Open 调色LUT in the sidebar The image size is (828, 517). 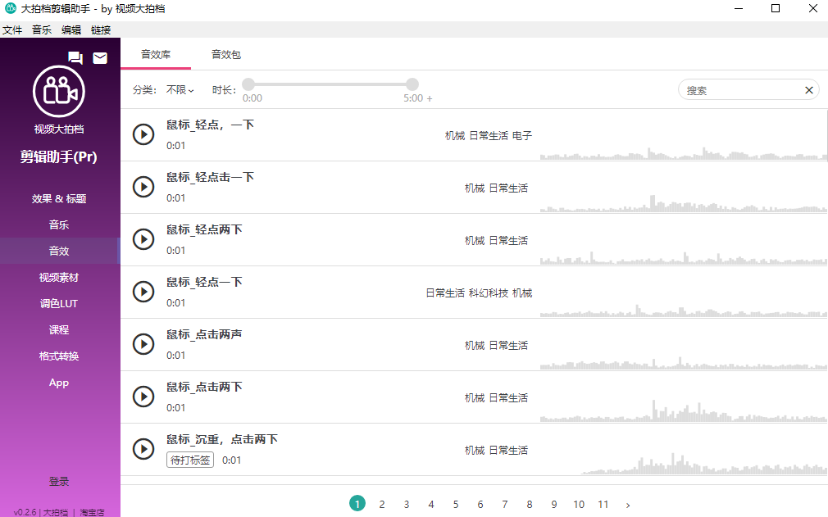click(x=59, y=304)
